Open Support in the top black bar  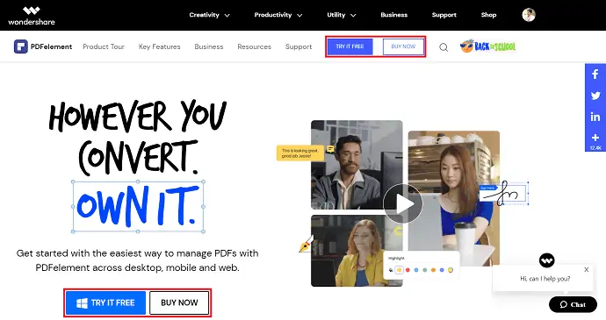tap(444, 15)
